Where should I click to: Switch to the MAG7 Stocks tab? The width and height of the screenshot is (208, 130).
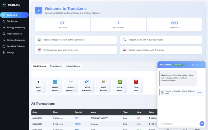pyautogui.click(x=39, y=66)
